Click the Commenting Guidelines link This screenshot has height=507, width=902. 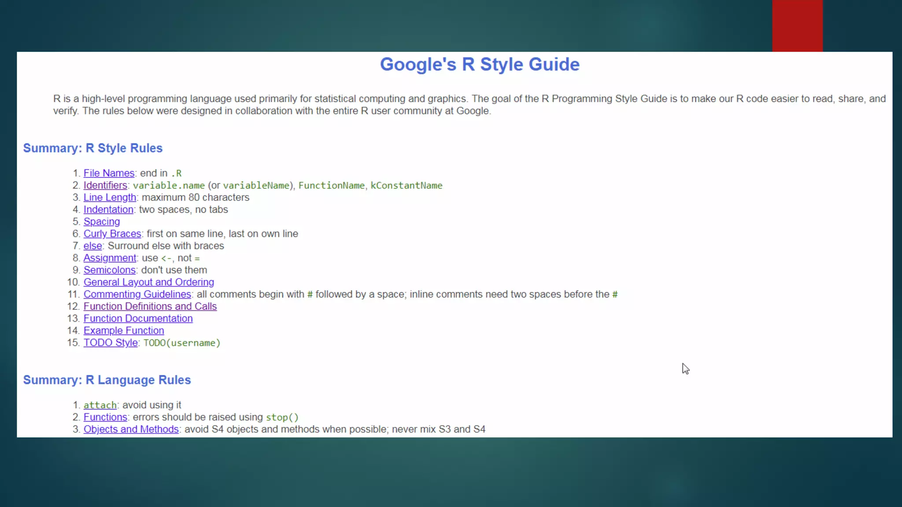pyautogui.click(x=137, y=294)
